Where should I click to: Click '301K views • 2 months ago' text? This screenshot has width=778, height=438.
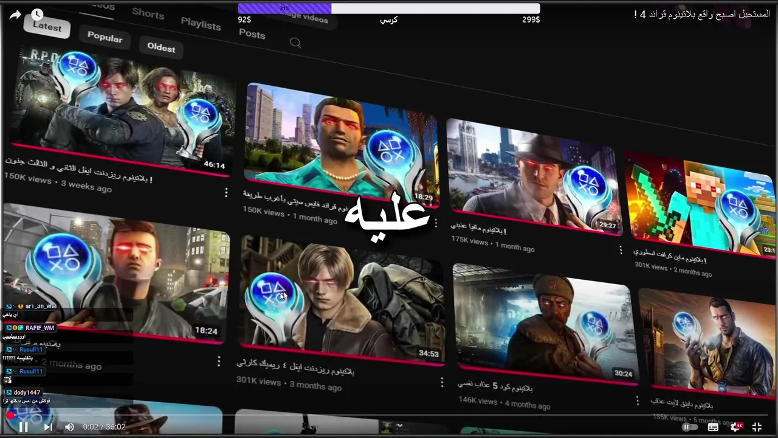672,268
